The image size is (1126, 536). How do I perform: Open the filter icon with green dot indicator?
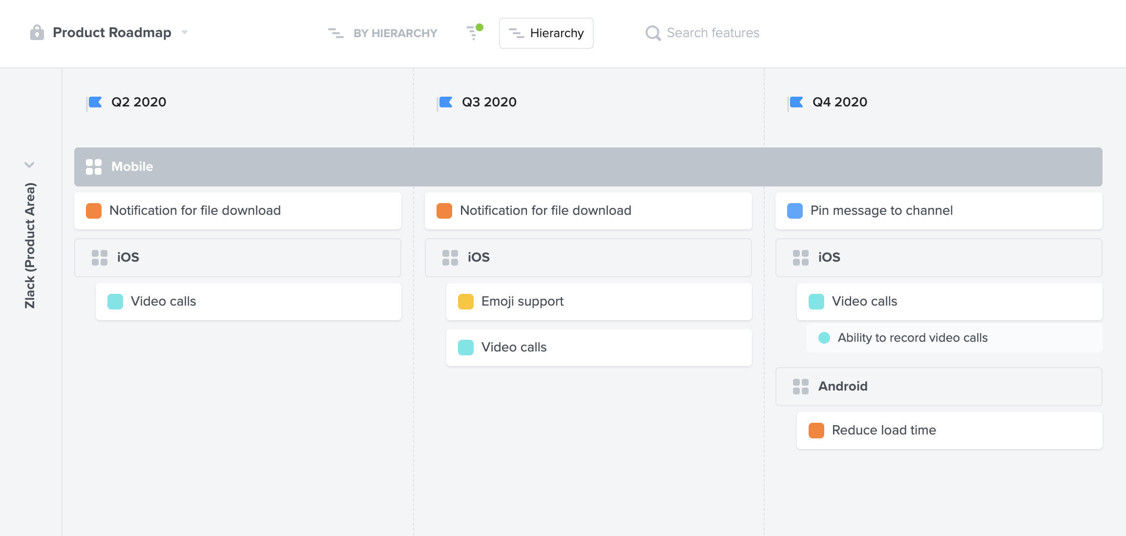click(x=473, y=33)
